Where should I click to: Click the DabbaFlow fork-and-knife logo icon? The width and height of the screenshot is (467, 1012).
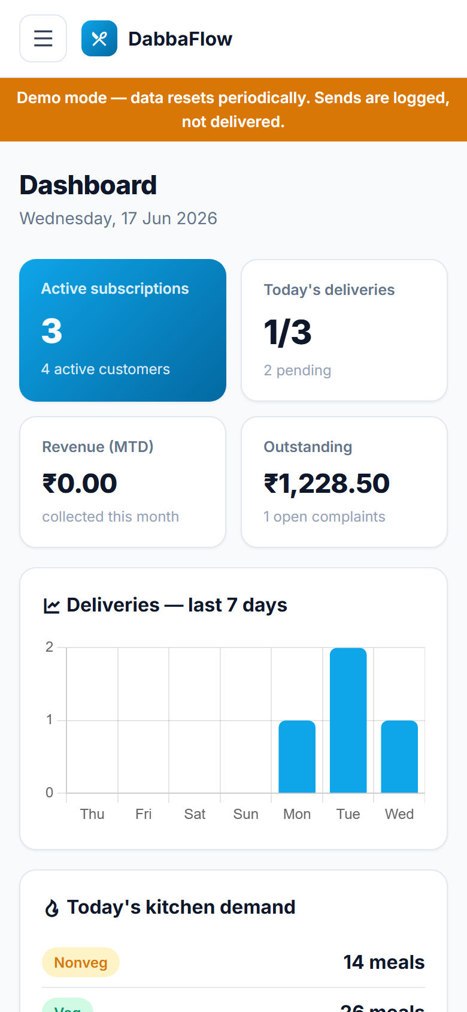(x=99, y=38)
